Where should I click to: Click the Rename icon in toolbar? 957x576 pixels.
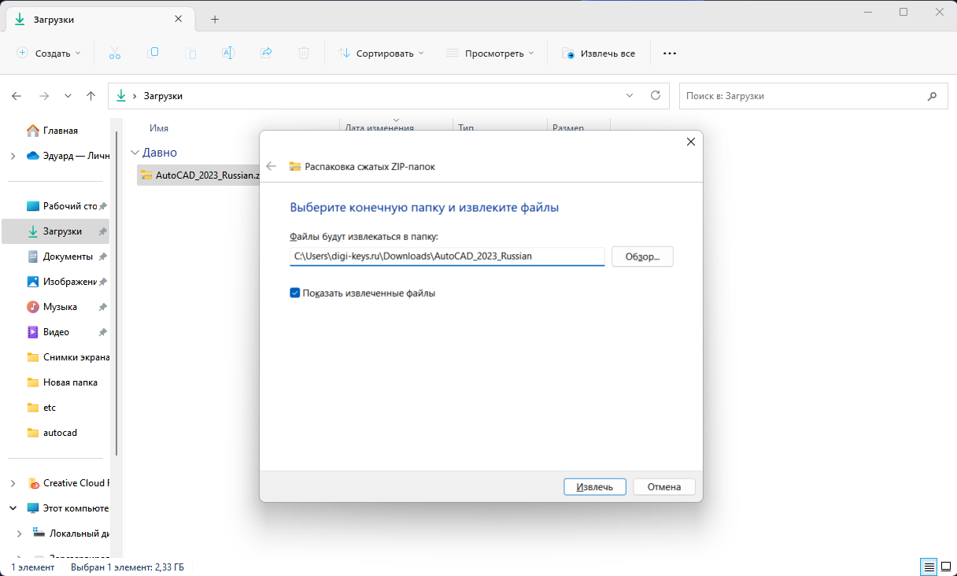coord(228,53)
